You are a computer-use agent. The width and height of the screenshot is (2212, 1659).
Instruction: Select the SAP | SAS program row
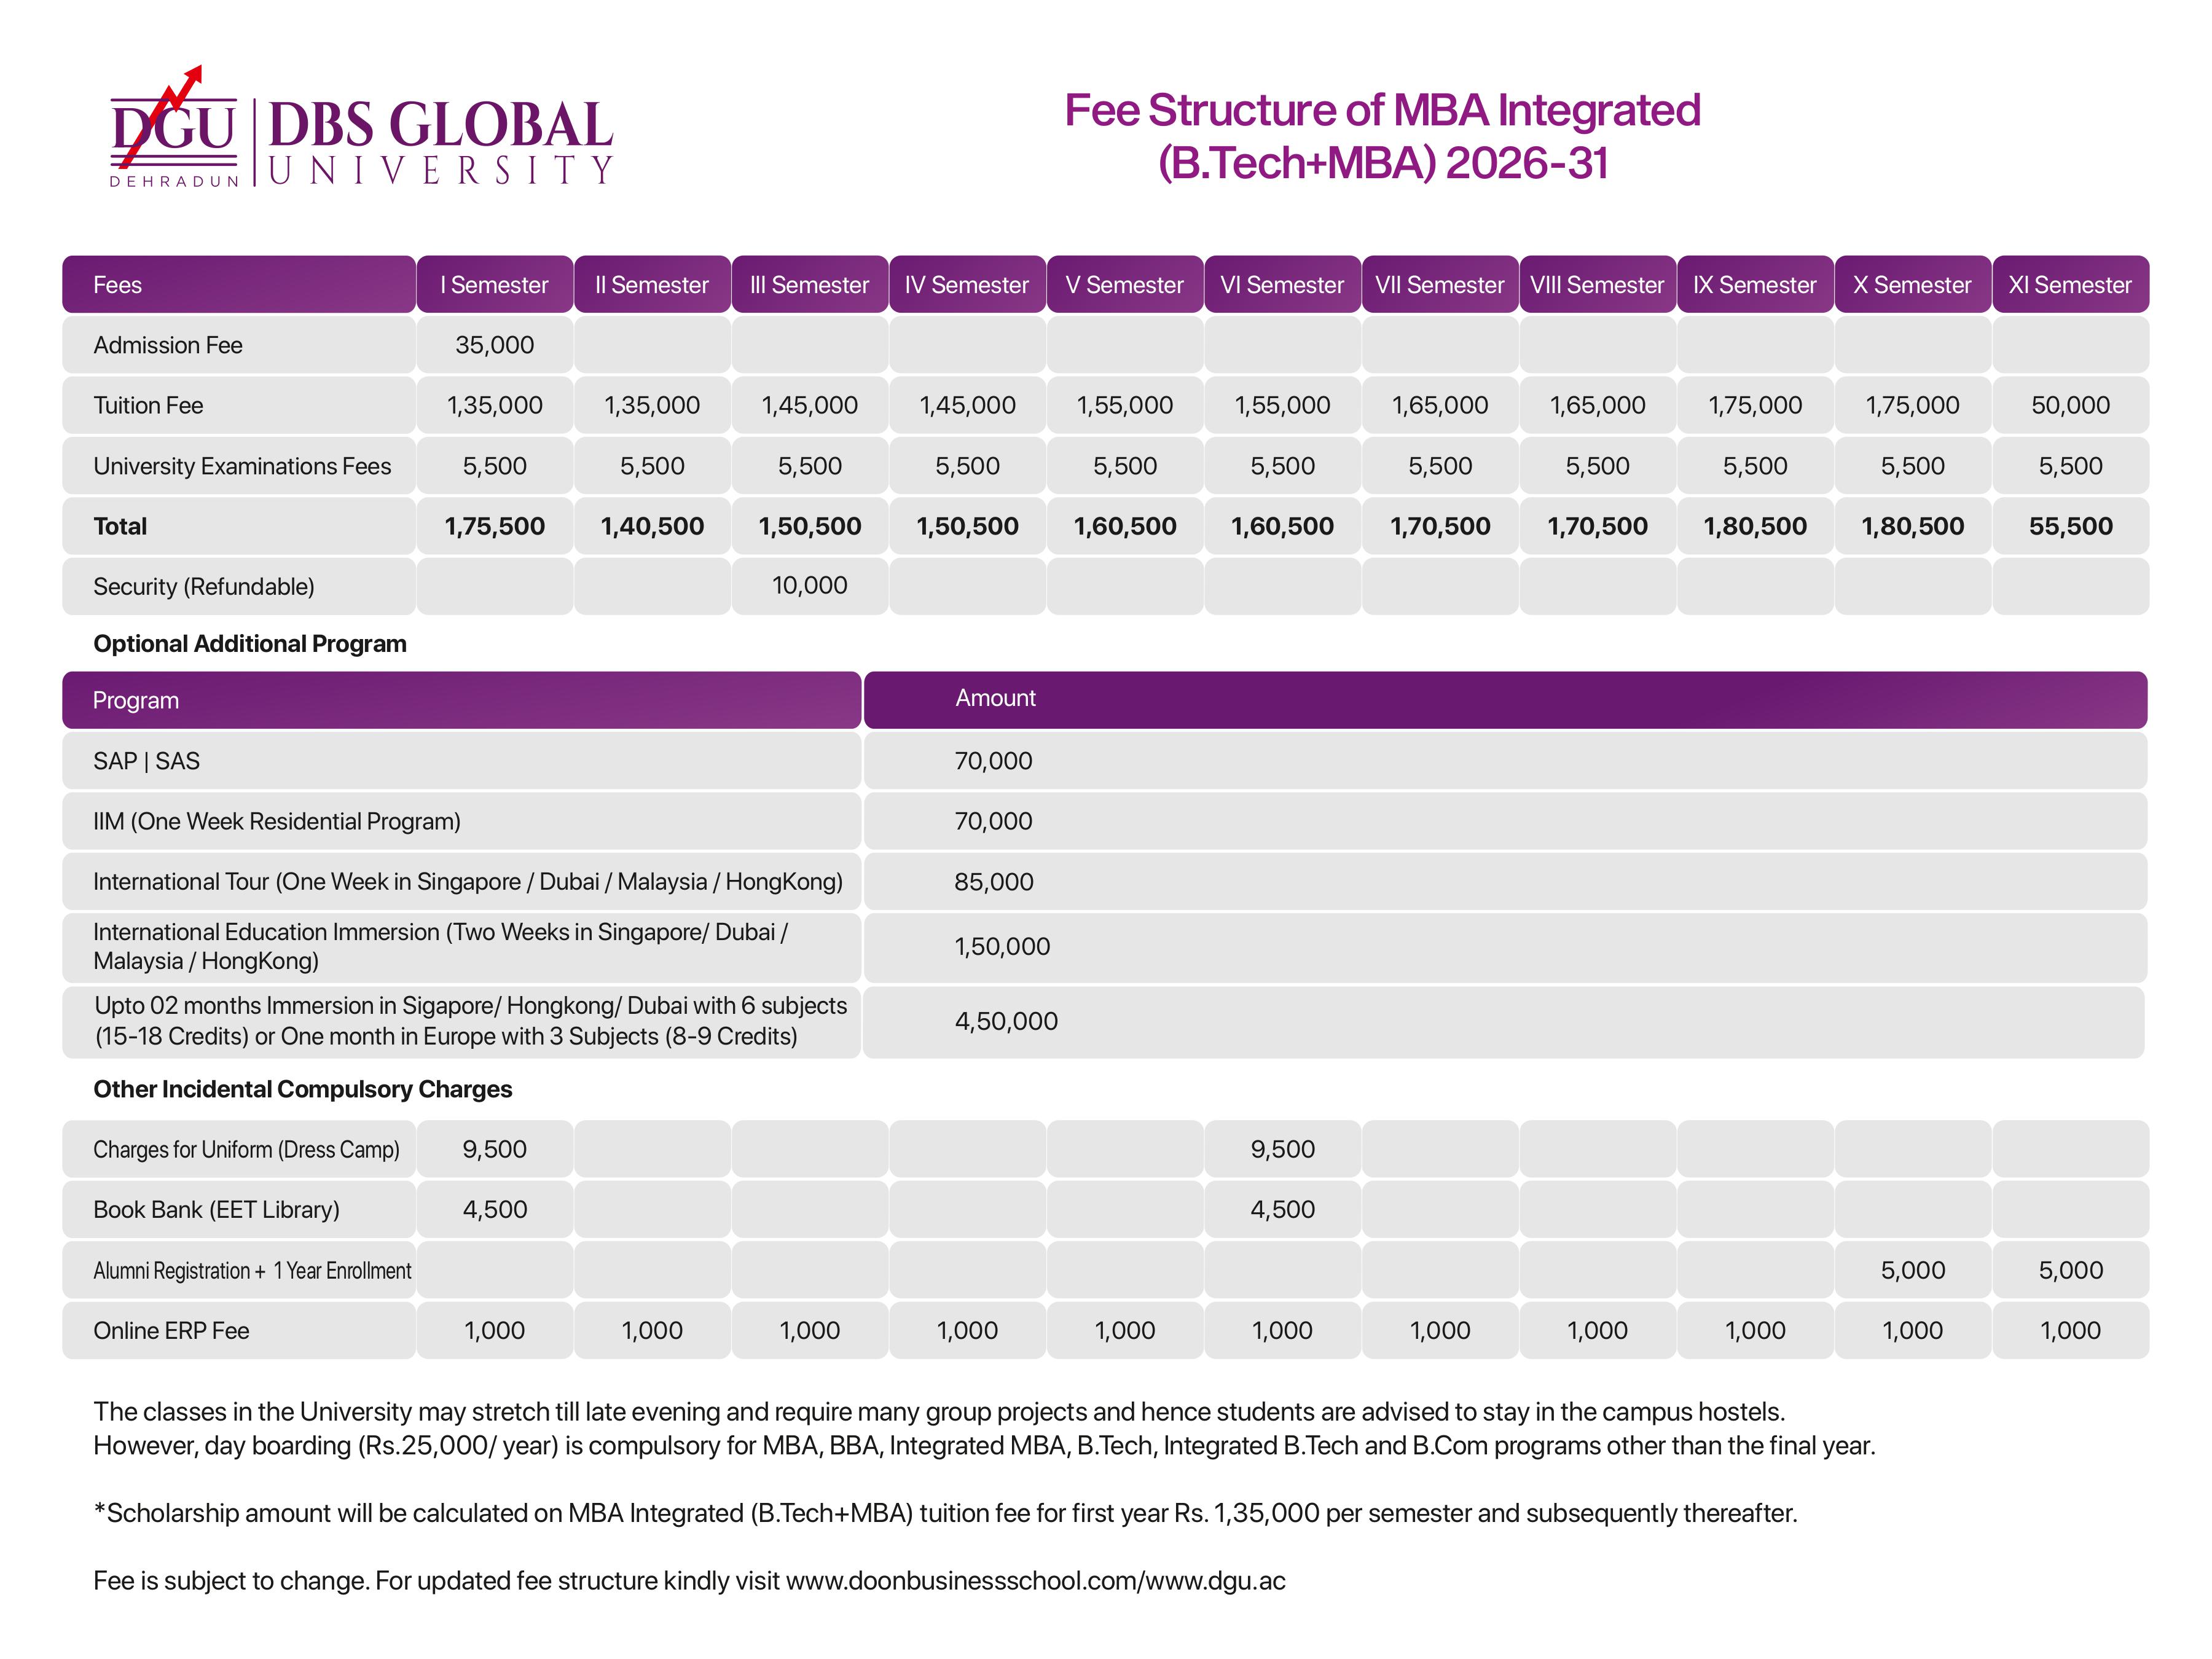click(x=147, y=761)
